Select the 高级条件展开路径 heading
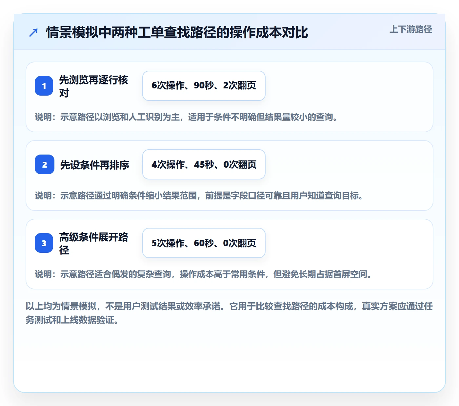459x406 pixels. (93, 243)
